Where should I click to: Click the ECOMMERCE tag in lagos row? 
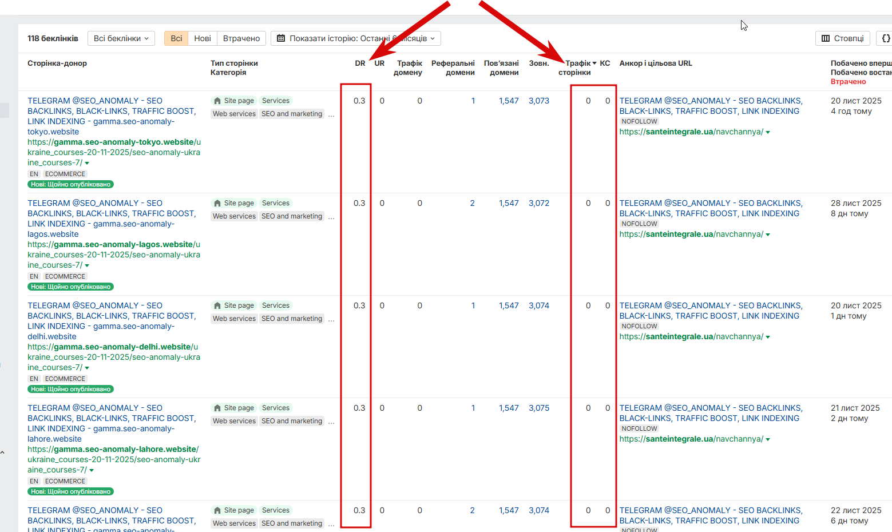pos(65,276)
